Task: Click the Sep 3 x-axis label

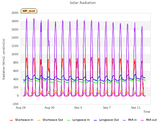Action: pos(78,108)
